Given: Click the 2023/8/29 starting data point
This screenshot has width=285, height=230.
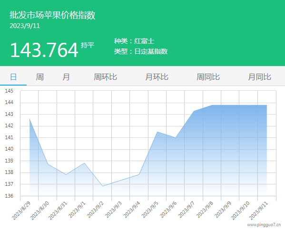Looking at the screenshot, I should tap(29, 119).
